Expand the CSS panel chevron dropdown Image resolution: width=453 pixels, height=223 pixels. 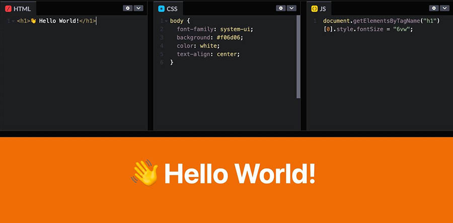[x=291, y=8]
